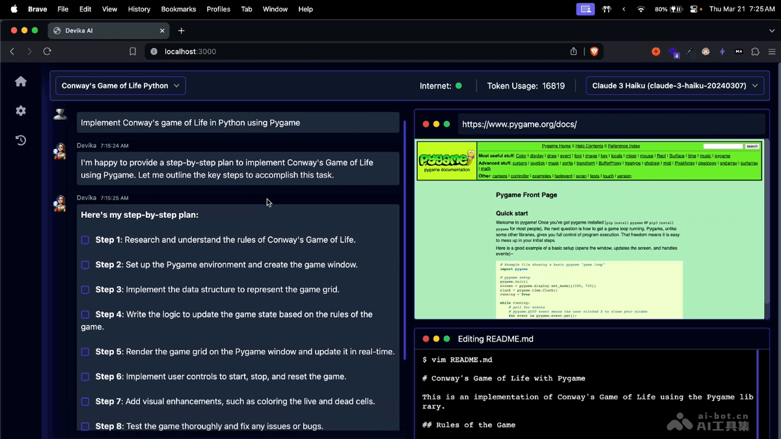Expand the tab list chevron in Brave
The width and height of the screenshot is (781, 439).
(x=772, y=31)
